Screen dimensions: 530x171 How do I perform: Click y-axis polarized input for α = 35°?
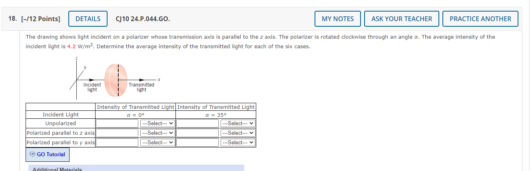pos(197,143)
